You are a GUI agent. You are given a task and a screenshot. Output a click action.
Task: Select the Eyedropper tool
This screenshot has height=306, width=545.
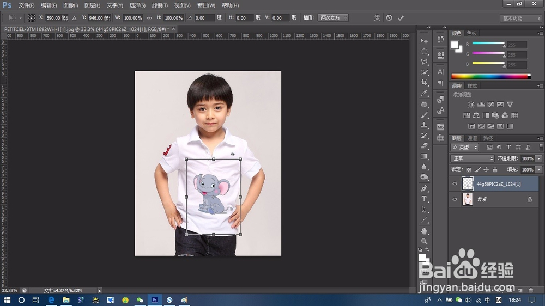pyautogui.click(x=424, y=94)
